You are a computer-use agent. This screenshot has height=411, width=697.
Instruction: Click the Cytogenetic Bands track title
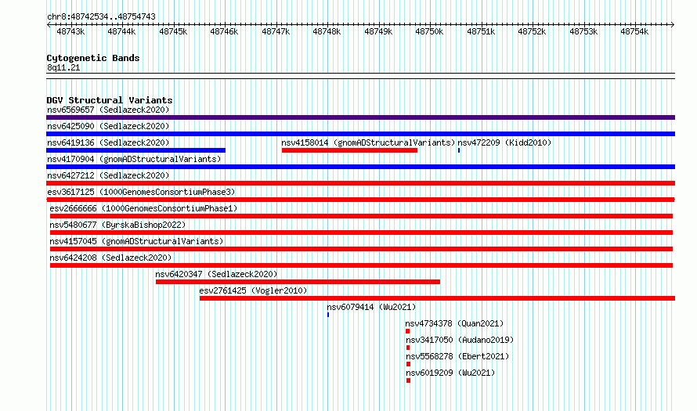coord(93,58)
